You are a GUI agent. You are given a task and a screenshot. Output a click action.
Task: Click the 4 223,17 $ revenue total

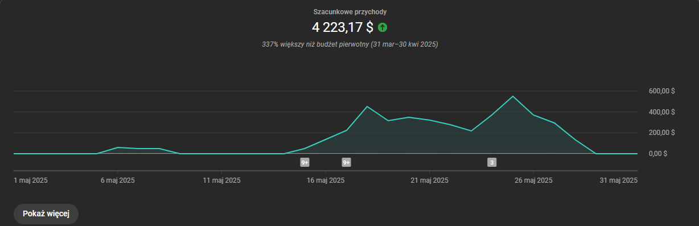[x=343, y=27]
